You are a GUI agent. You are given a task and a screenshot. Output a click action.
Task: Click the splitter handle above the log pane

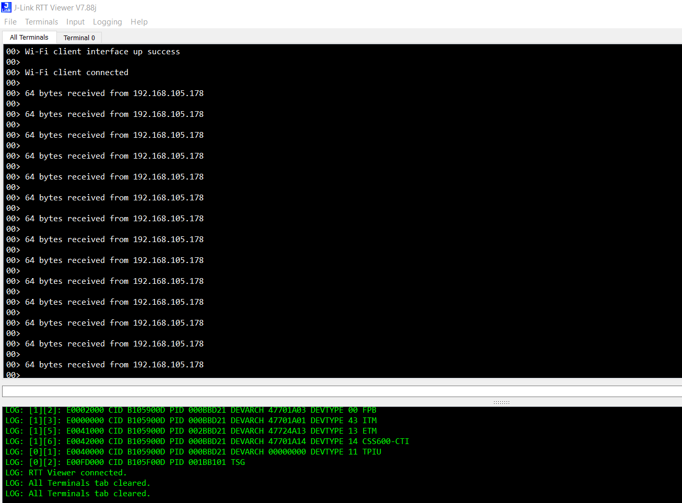tap(501, 401)
